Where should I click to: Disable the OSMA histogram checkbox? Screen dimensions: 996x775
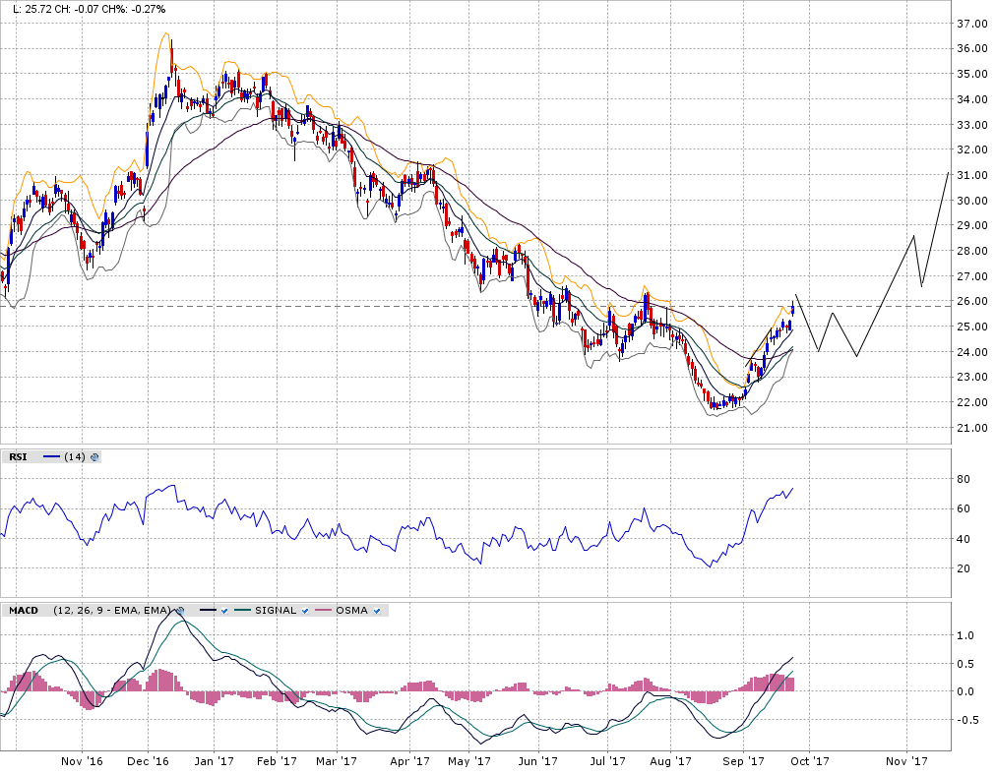coord(377,611)
